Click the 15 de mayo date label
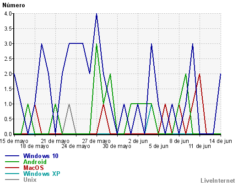 (x=14, y=141)
